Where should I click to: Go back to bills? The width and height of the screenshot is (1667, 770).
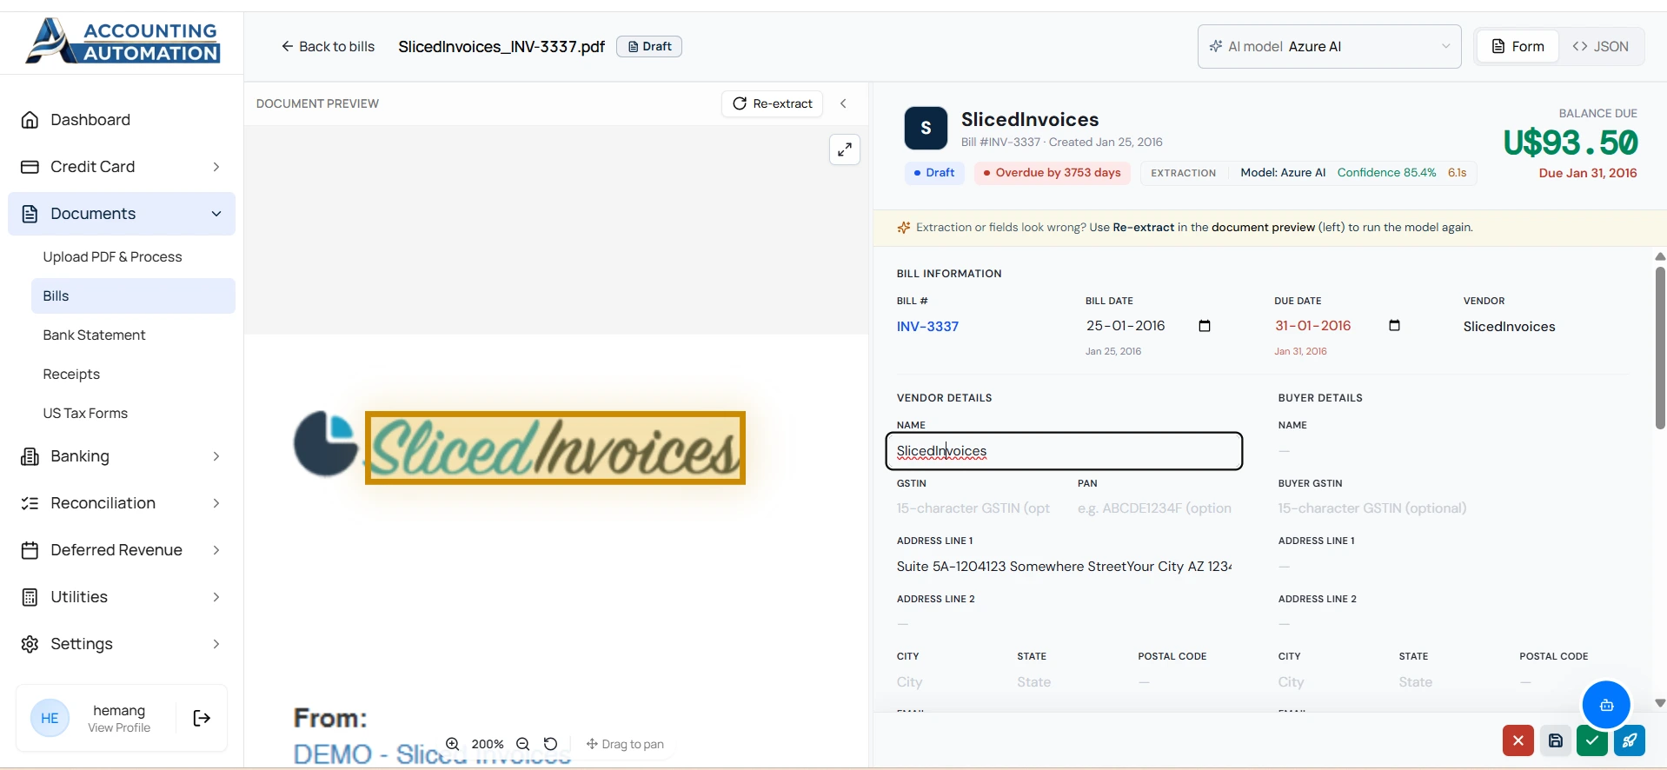point(328,47)
